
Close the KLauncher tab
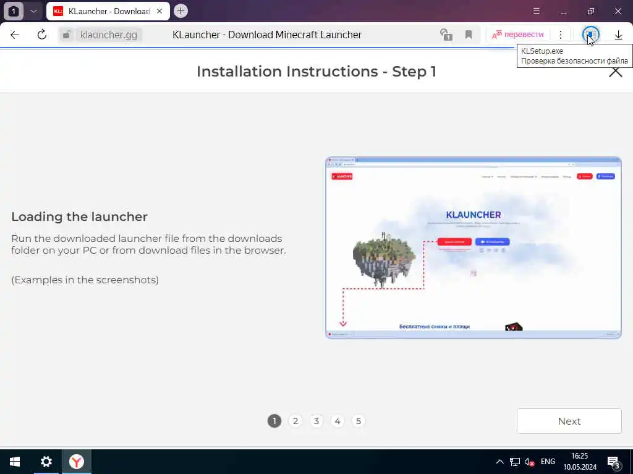pyautogui.click(x=159, y=11)
